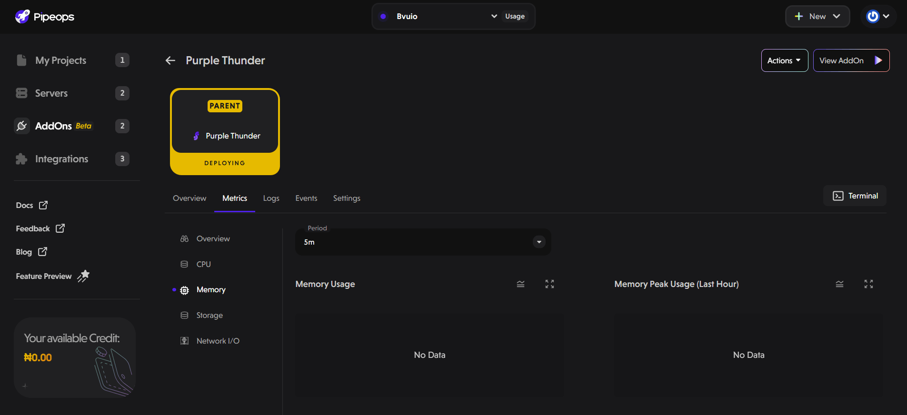
Task: Click the Feature Preview shooting star icon
Action: [83, 276]
